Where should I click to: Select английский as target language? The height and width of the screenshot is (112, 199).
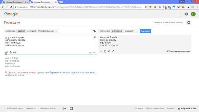tap(117, 31)
